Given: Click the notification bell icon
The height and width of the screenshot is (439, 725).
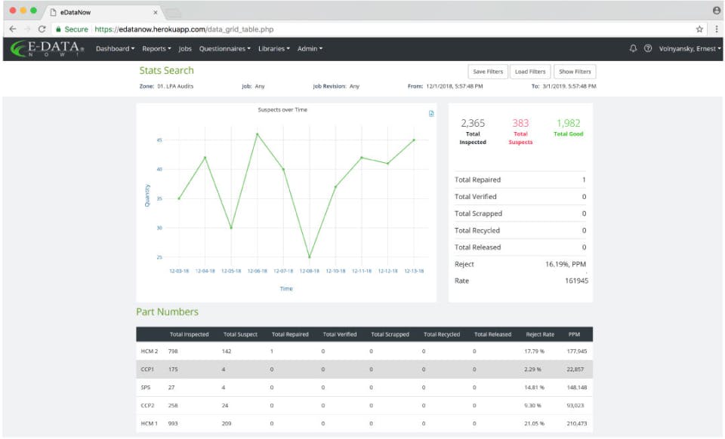Looking at the screenshot, I should click(x=633, y=49).
